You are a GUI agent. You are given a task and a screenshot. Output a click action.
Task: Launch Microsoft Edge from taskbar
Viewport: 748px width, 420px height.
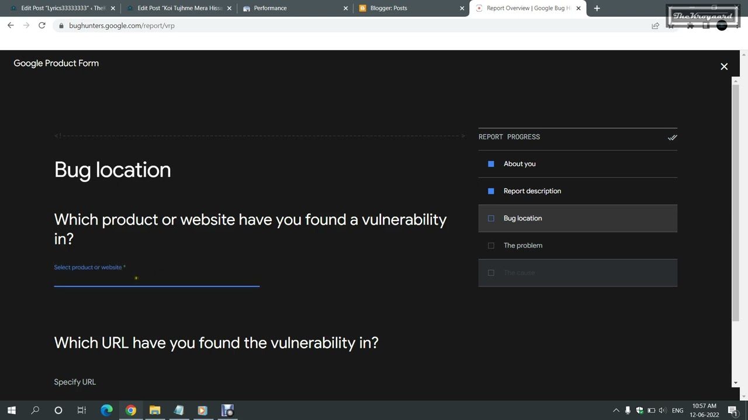(106, 411)
